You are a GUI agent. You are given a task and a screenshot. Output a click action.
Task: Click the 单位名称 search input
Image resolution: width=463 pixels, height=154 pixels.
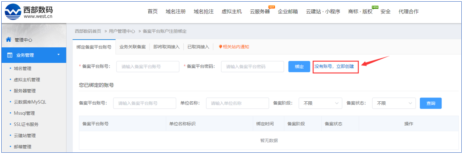[x=237, y=103]
